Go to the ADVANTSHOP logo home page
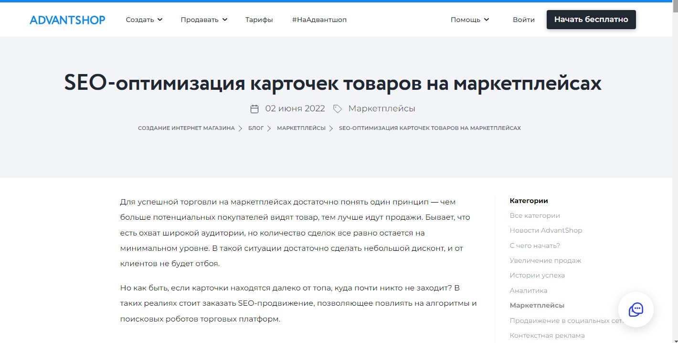 (x=67, y=20)
